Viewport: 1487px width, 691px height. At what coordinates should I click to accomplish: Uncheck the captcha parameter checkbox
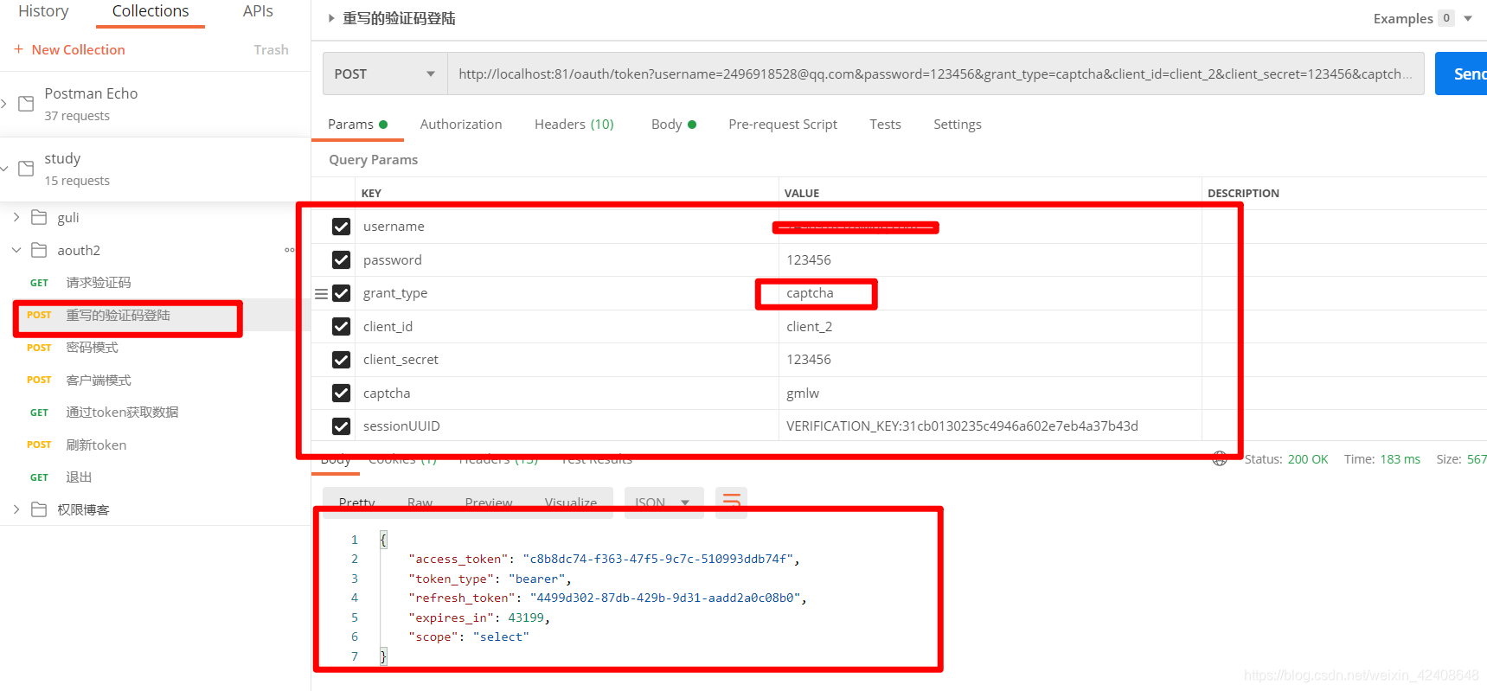[x=342, y=393]
